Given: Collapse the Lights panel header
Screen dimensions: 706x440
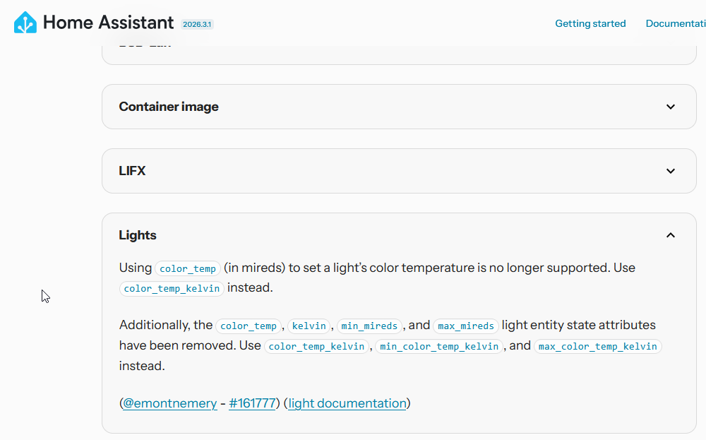Looking at the screenshot, I should coord(399,235).
